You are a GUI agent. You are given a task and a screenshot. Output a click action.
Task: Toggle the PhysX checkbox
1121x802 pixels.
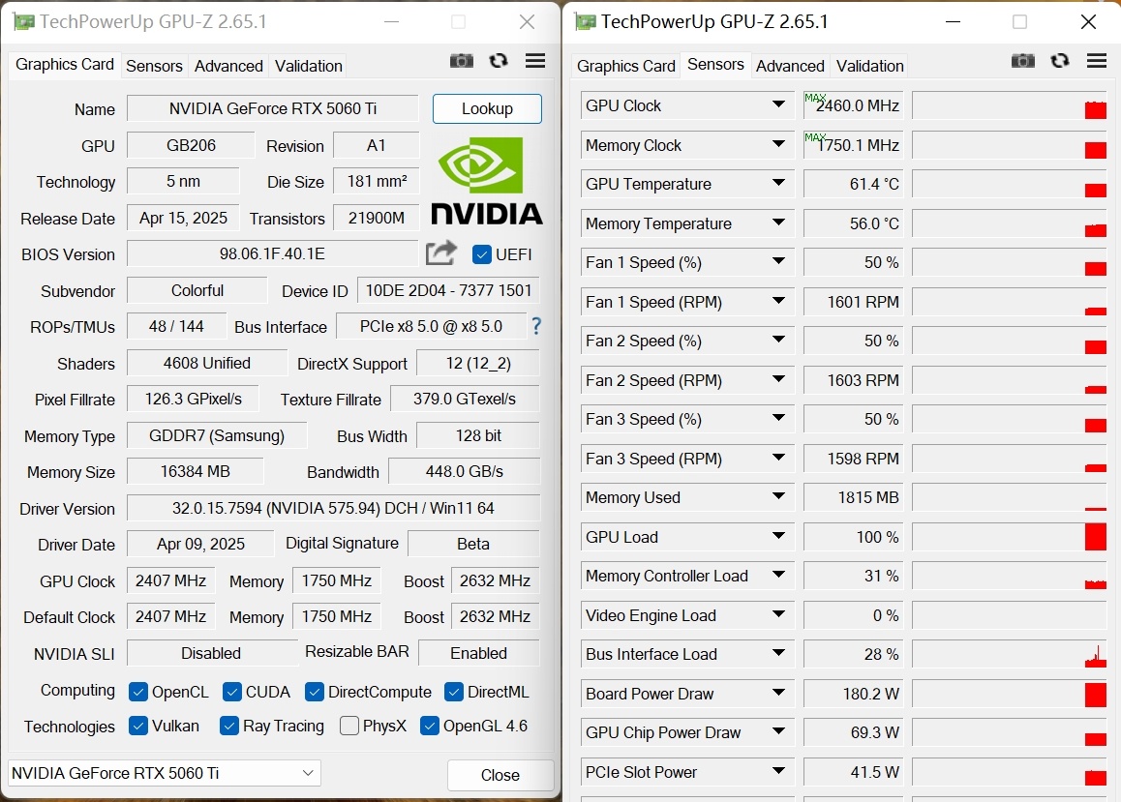[x=349, y=726]
